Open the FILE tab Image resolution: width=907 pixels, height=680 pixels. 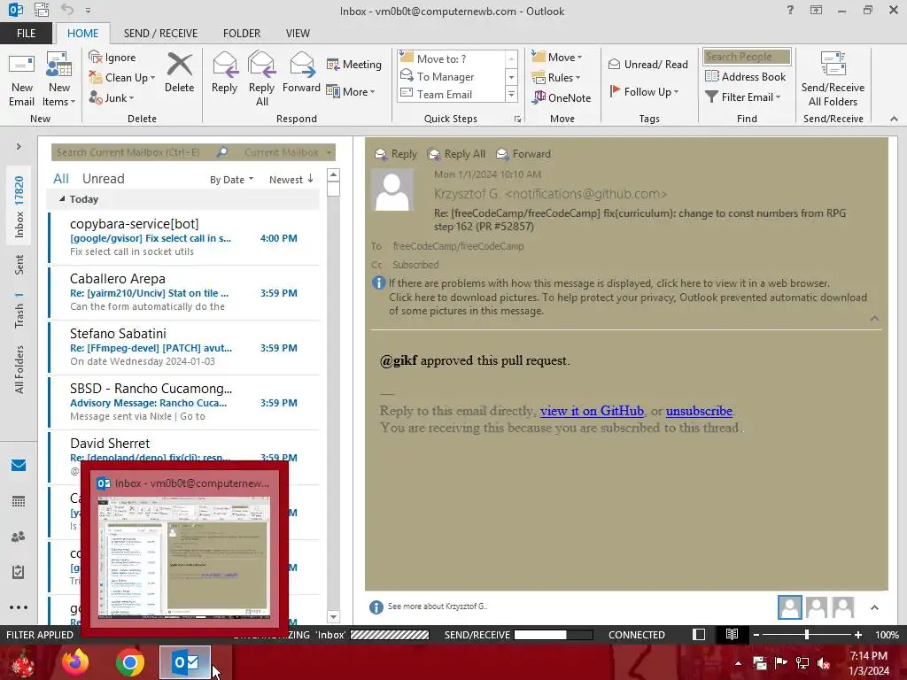(26, 34)
